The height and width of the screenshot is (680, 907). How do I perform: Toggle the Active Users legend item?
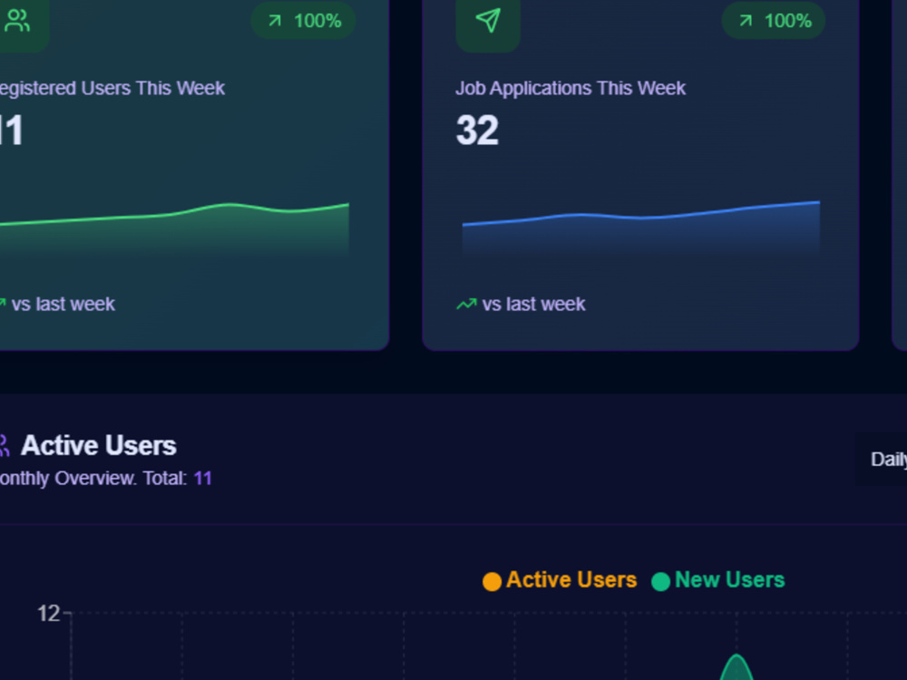click(x=560, y=580)
